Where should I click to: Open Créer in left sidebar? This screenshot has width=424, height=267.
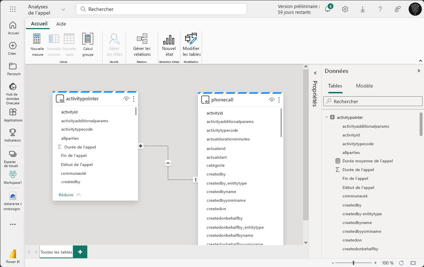pos(13,49)
